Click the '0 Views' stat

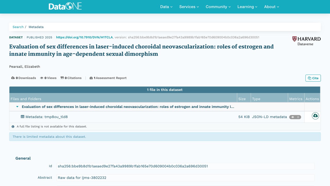(x=48, y=78)
